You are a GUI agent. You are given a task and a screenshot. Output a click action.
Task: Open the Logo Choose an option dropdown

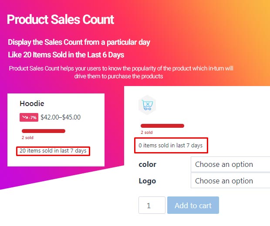pos(230,181)
